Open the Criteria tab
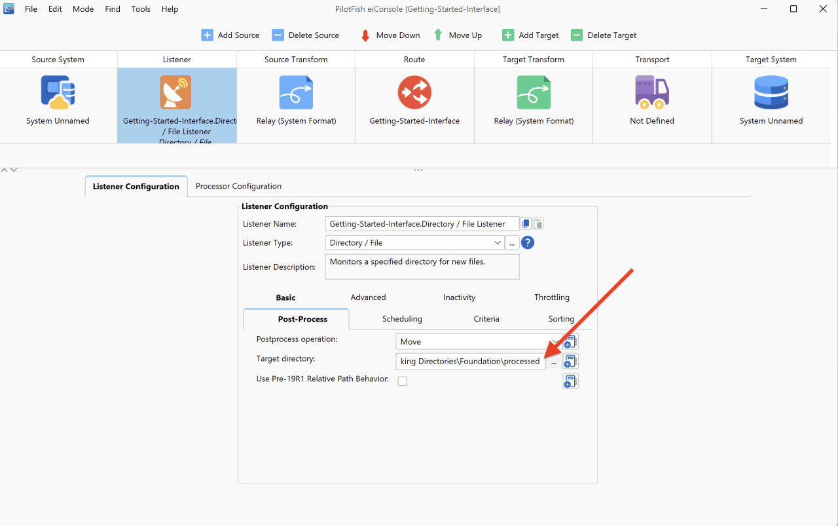838x526 pixels. point(486,319)
